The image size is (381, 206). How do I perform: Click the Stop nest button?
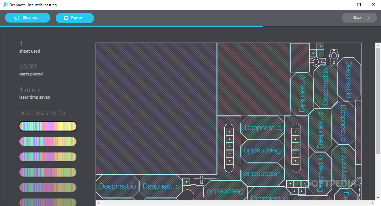(x=28, y=18)
